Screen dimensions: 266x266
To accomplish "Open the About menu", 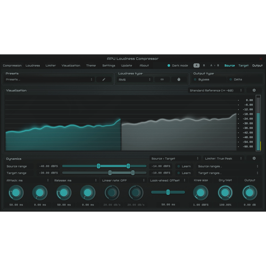I will [144, 65].
